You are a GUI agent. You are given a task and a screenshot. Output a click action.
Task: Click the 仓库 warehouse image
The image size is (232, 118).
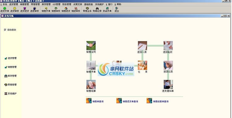(143, 65)
